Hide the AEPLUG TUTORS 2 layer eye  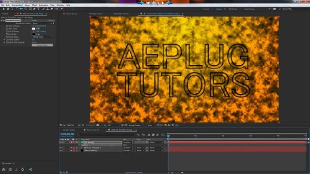click(61, 148)
